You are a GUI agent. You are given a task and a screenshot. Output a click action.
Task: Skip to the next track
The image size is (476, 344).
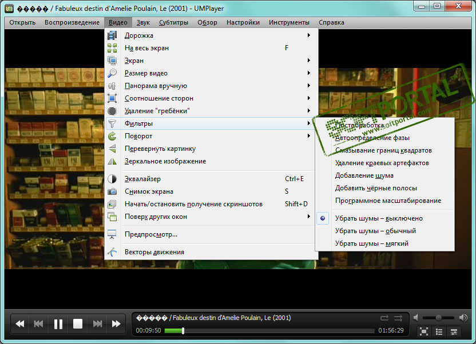click(x=97, y=324)
